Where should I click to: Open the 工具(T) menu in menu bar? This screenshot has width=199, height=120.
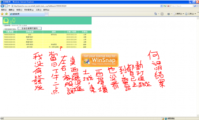(39, 10)
